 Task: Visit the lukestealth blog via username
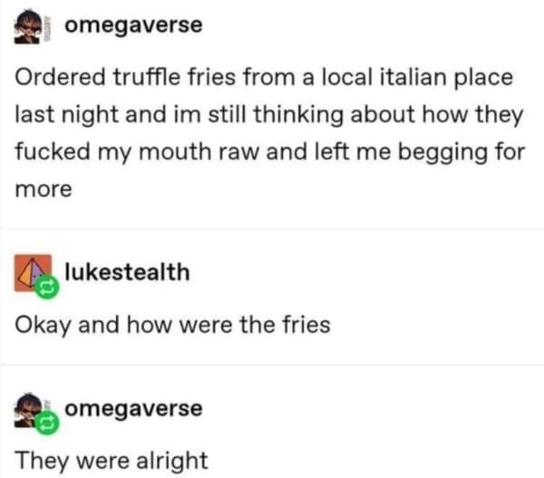[x=127, y=271]
